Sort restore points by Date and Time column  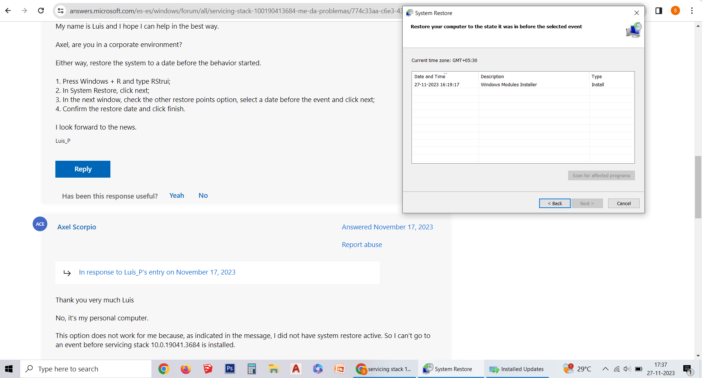[429, 76]
